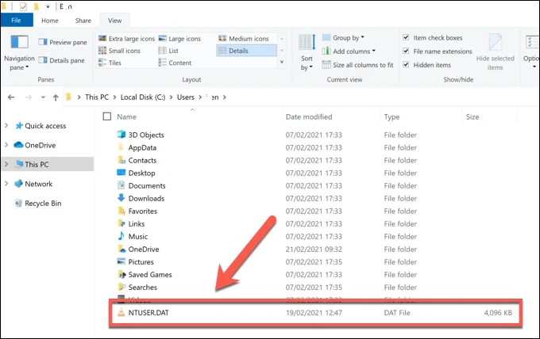Click the Up arrow navigation icon
540x339 pixels.
point(56,97)
